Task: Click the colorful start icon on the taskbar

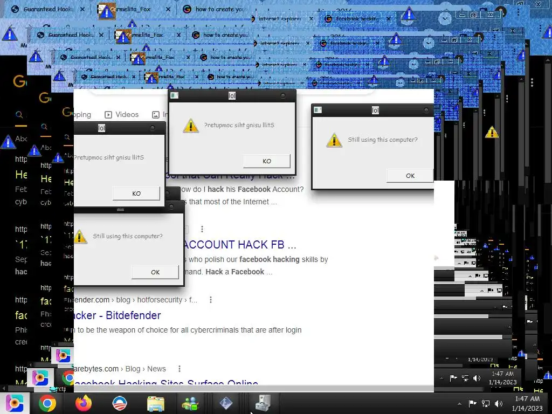Action: click(x=15, y=403)
